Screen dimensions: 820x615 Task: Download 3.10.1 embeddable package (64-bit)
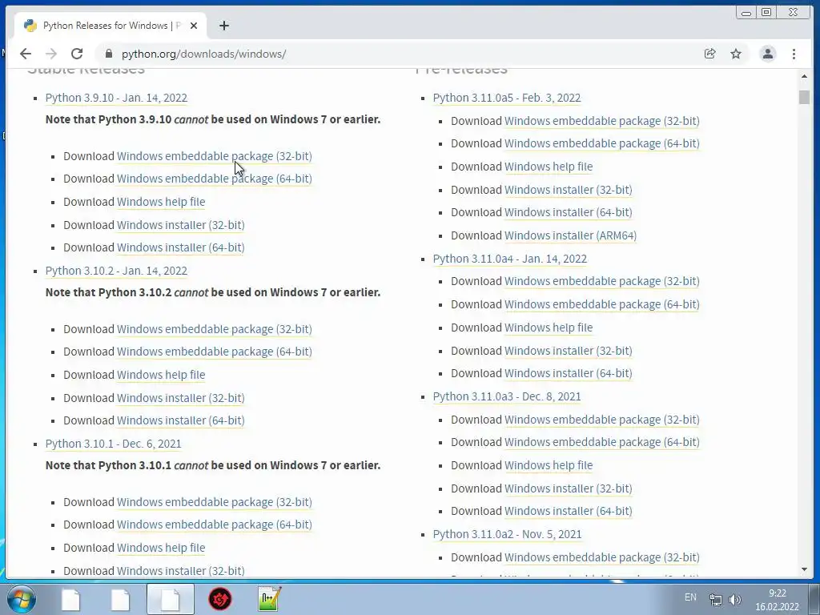(x=215, y=525)
